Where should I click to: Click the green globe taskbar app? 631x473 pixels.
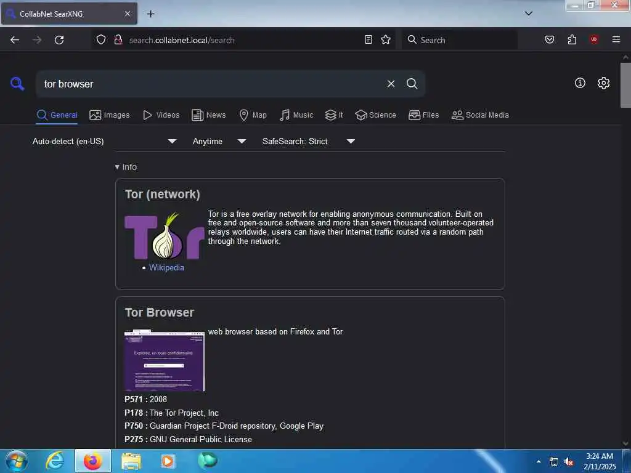(x=207, y=460)
